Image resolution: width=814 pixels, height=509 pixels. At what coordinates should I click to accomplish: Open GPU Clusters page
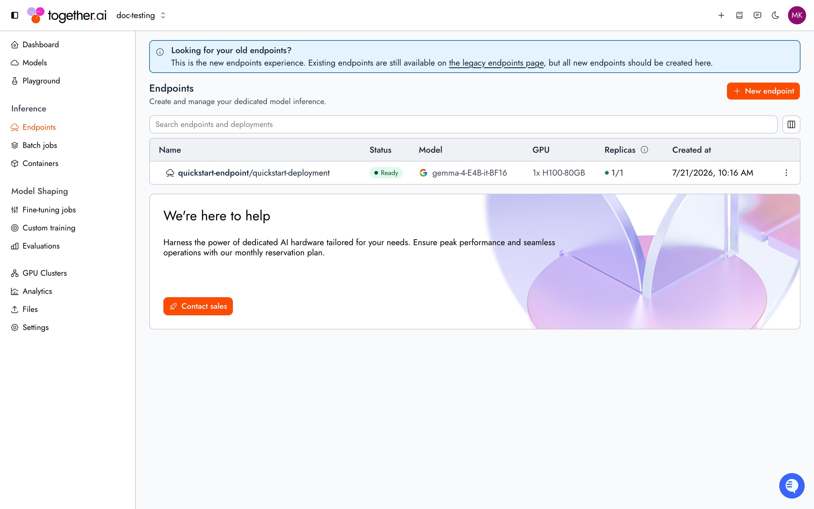39,273
